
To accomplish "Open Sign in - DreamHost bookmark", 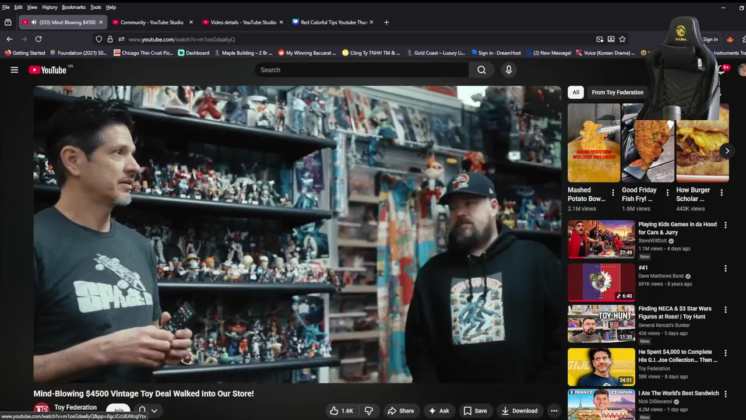I will pos(495,53).
